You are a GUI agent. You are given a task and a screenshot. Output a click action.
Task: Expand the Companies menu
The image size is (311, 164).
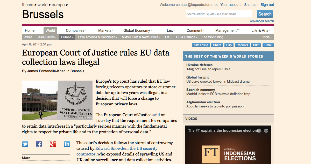coord(76,30)
